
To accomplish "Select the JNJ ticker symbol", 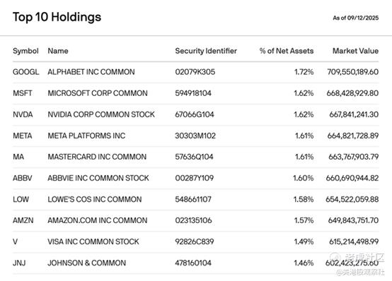I will pyautogui.click(x=19, y=263).
